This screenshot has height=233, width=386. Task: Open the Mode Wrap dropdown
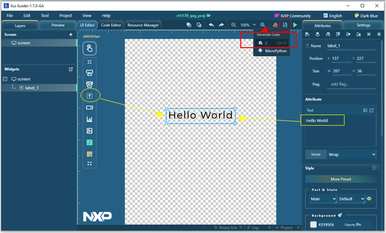tap(352, 155)
